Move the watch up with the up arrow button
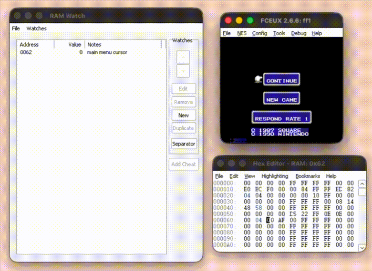372x271 pixels. pyautogui.click(x=183, y=57)
